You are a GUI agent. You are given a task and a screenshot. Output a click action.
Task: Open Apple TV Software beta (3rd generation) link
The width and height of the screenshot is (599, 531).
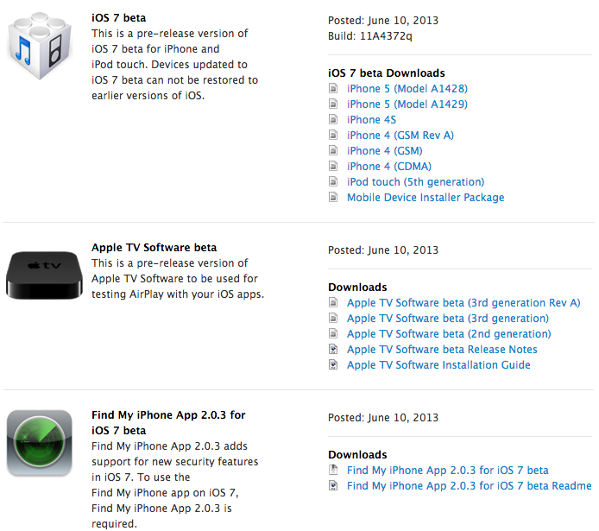point(448,319)
